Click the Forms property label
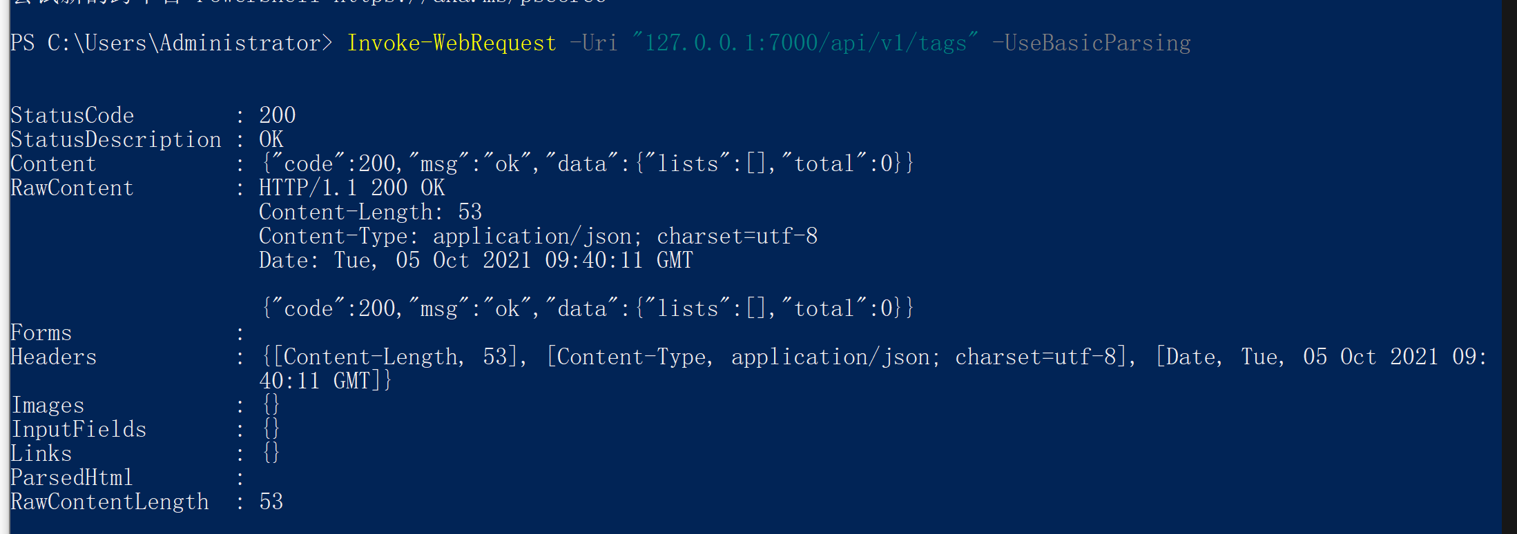This screenshot has height=534, width=1517. tap(41, 333)
